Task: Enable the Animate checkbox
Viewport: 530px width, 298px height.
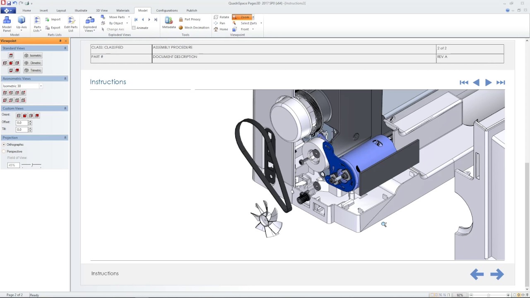Action: 134,28
